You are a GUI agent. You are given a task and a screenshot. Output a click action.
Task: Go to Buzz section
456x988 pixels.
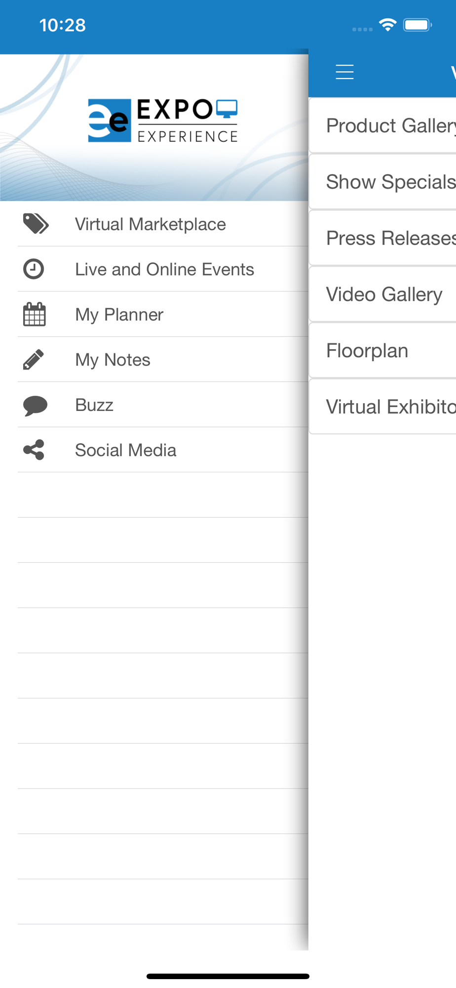point(163,405)
